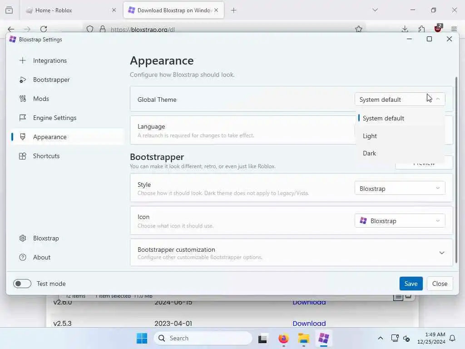Click the Bloxstrap gear icon
The height and width of the screenshot is (349, 465).
click(23, 238)
